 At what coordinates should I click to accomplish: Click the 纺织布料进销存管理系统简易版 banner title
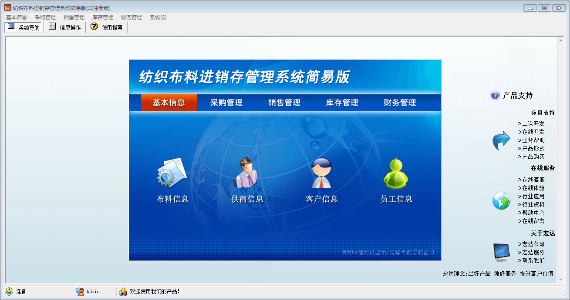pyautogui.click(x=244, y=77)
